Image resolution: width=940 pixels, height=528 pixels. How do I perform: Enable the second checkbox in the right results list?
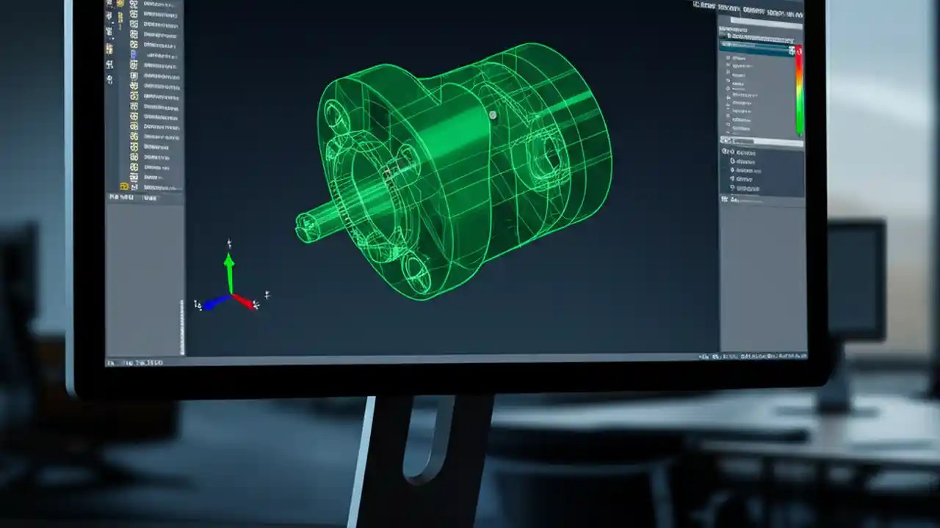pyautogui.click(x=728, y=66)
